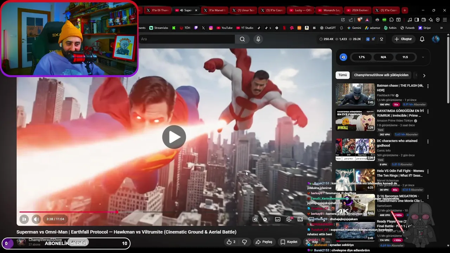This screenshot has width=450, height=253.
Task: Start voice search with microphone icon
Action: pyautogui.click(x=258, y=39)
